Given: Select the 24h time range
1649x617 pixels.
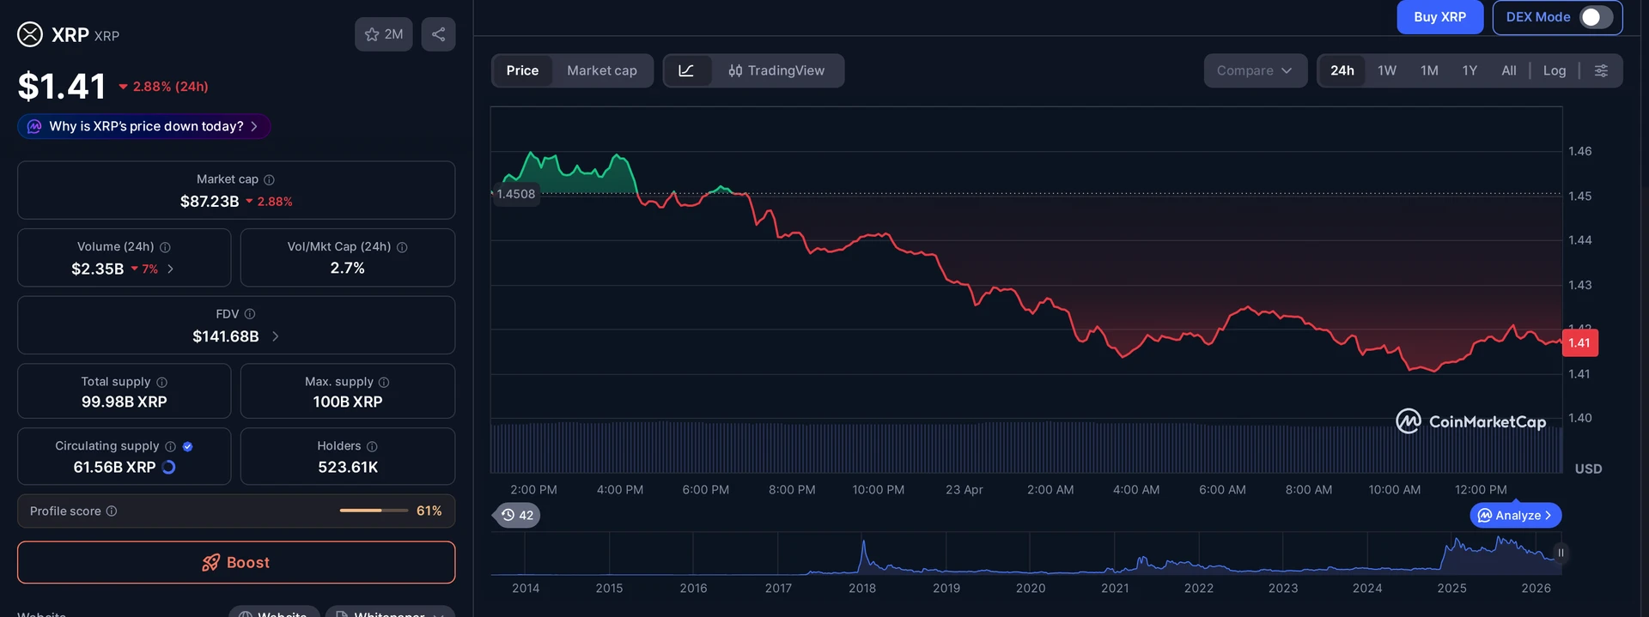Looking at the screenshot, I should point(1342,70).
